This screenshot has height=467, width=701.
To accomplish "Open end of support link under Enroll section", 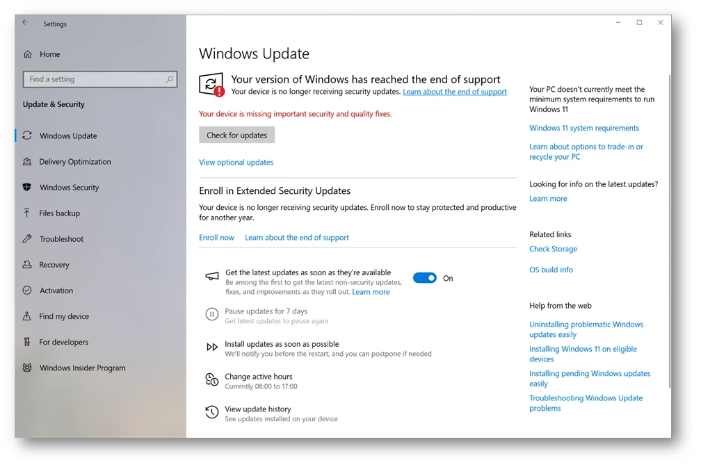I will 297,237.
